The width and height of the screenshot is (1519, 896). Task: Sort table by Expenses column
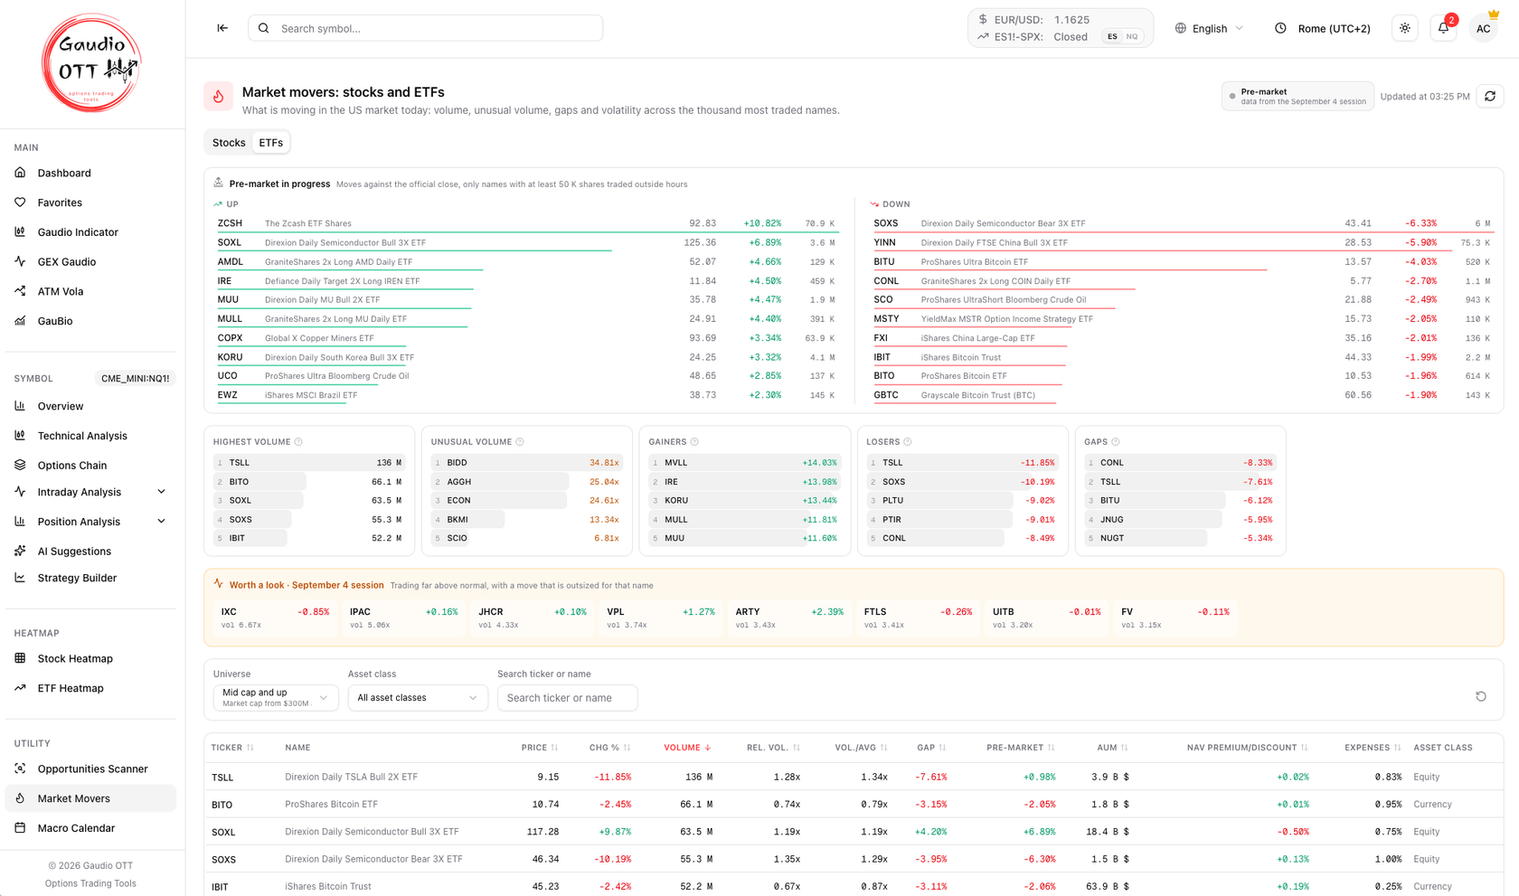click(x=1373, y=748)
